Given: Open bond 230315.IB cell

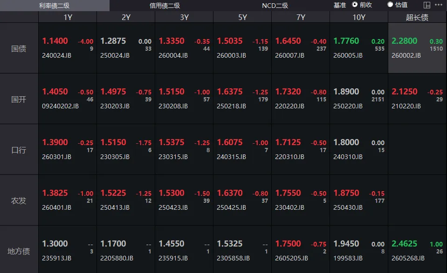Looking at the screenshot, I should click(x=184, y=149).
